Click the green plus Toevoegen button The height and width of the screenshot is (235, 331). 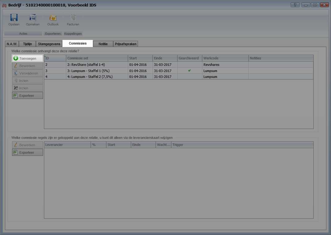(x=27, y=58)
